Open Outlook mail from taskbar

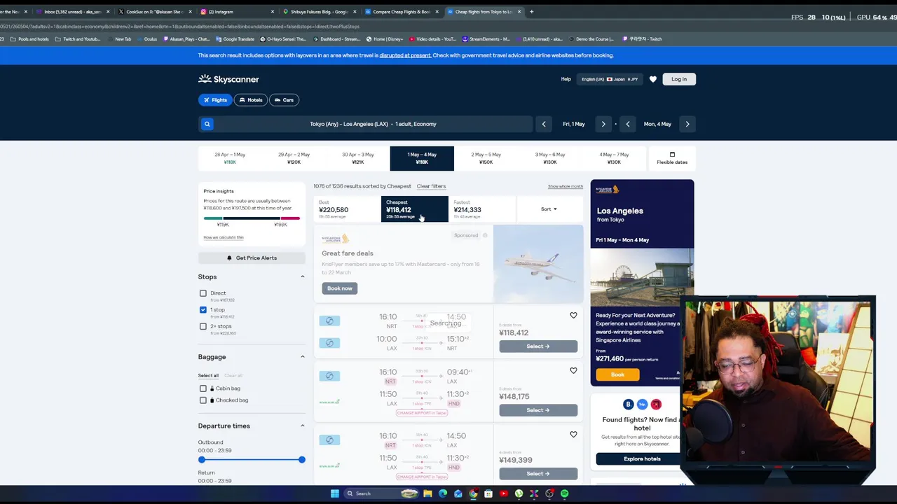click(x=458, y=493)
